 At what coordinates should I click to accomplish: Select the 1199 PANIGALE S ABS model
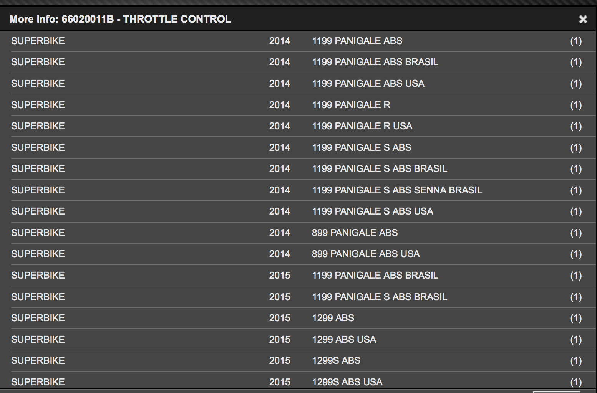361,147
